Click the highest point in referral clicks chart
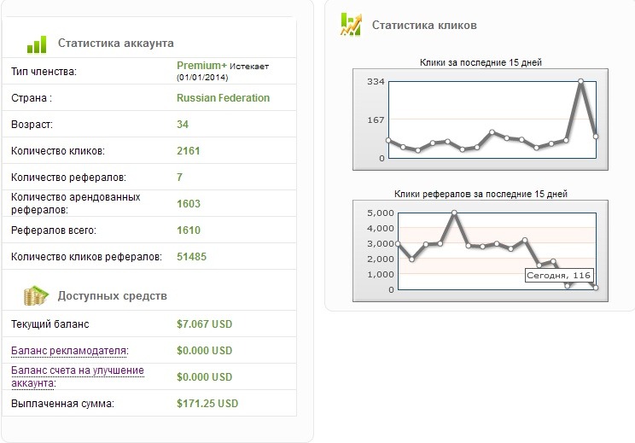The height and width of the screenshot is (443, 635). tap(455, 213)
